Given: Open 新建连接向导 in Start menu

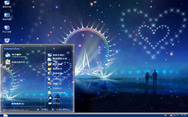Looking at the screenshot, I should point(15,62).
